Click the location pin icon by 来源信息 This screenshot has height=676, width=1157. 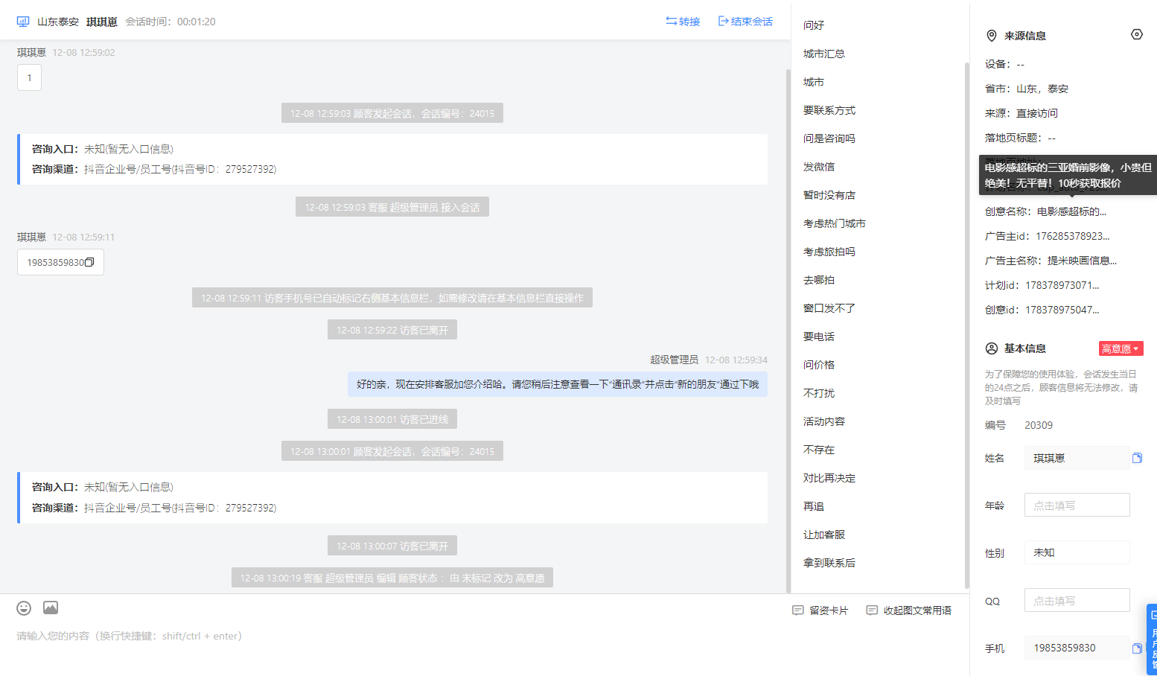click(992, 36)
